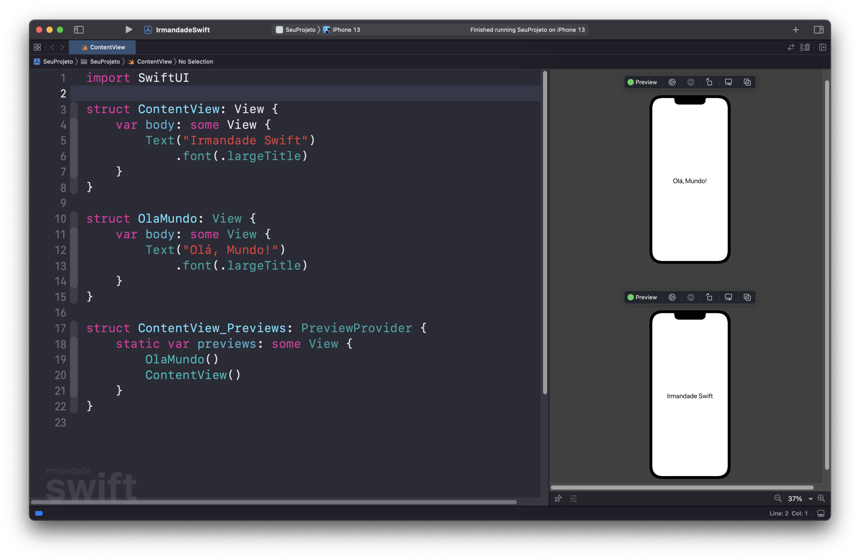Open preview canvas settings sliders icon
Screen dimensions: 860x559
(573, 498)
